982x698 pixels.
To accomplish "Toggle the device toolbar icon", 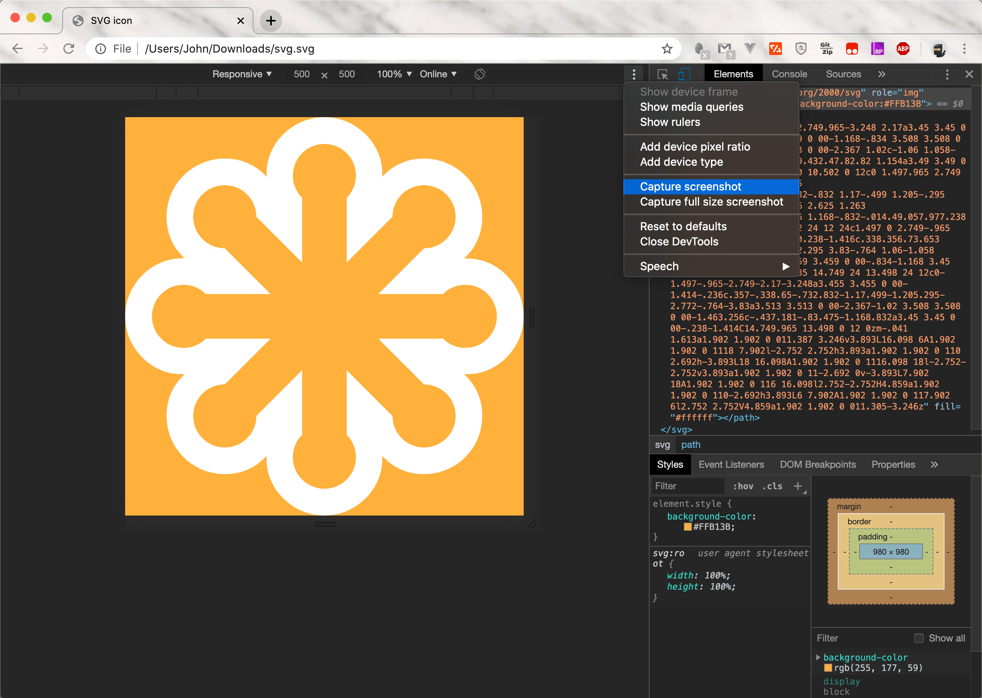I will (683, 75).
